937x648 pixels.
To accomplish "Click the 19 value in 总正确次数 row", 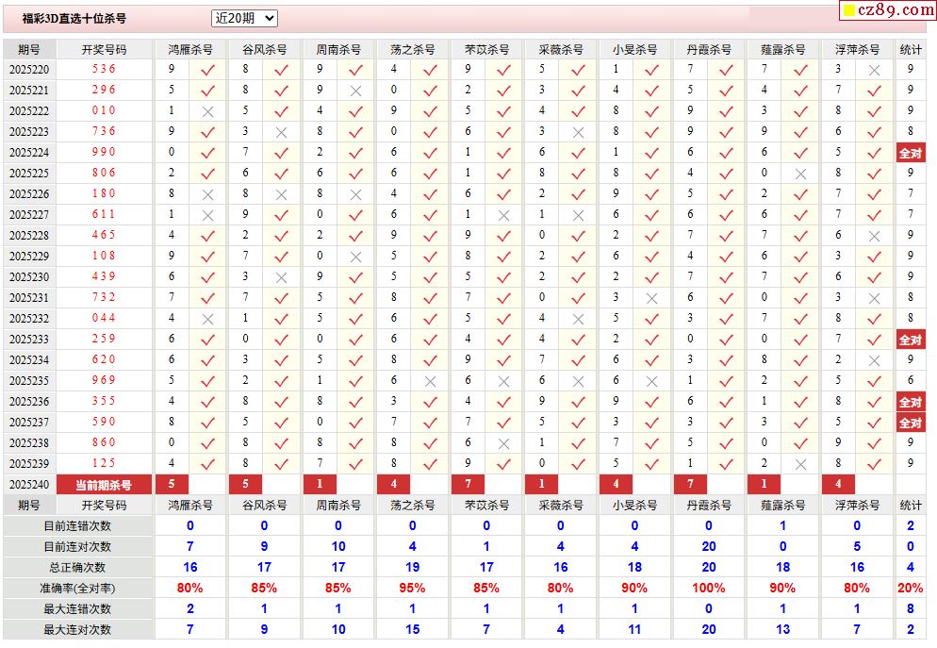I will pos(412,567).
